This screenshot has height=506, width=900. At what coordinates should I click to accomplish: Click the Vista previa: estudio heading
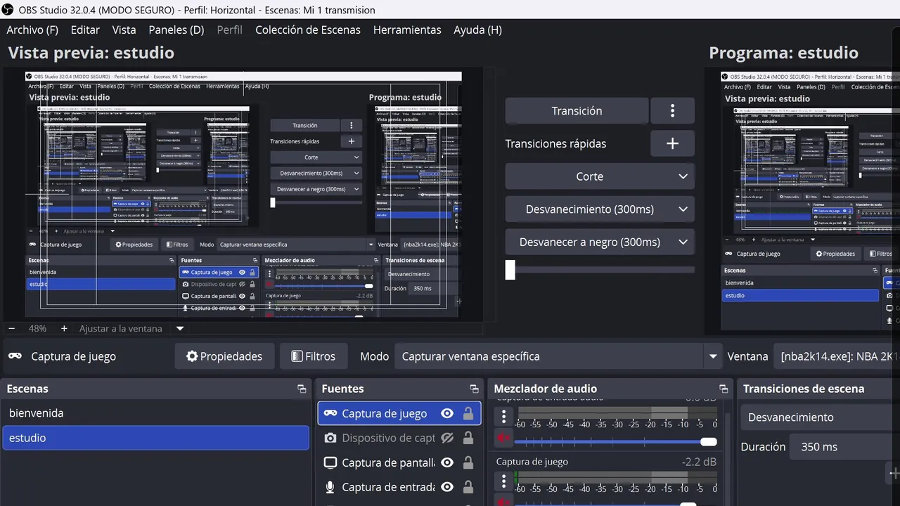[x=91, y=53]
